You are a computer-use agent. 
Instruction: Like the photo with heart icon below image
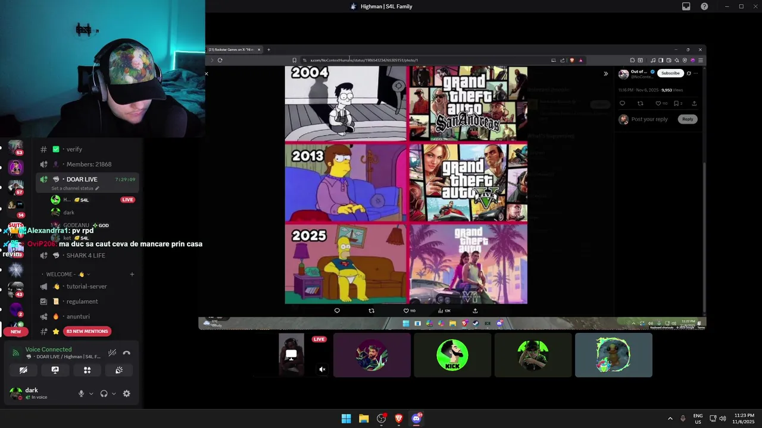pos(406,310)
